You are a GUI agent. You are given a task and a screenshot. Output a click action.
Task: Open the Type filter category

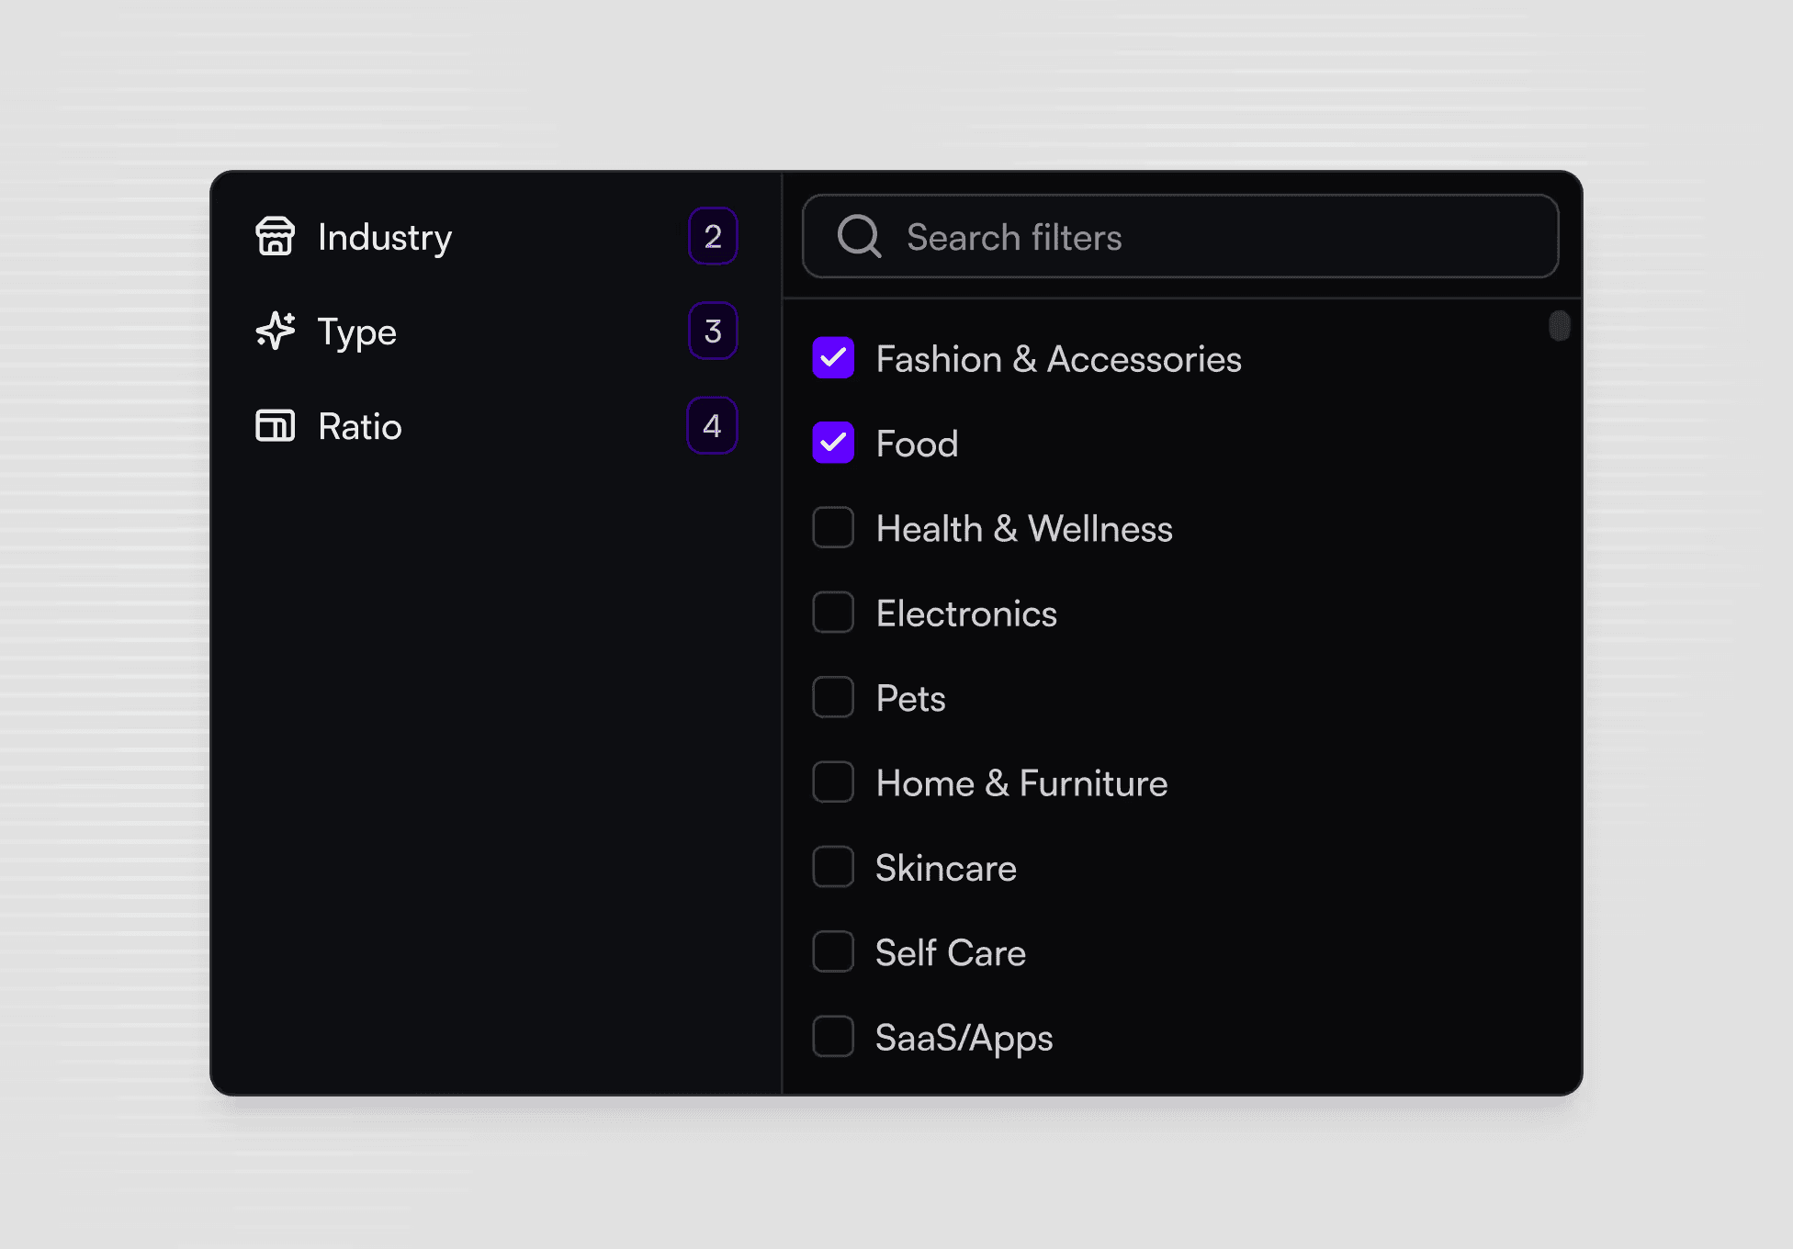point(496,331)
